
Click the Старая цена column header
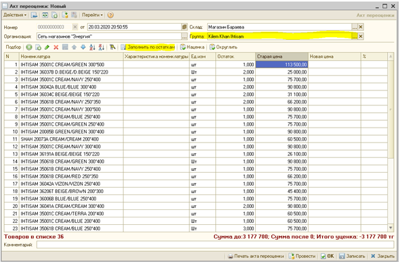[x=282, y=57]
